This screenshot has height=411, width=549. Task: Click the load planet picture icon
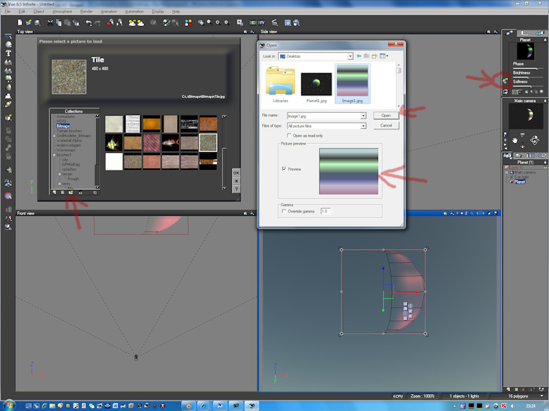[506, 81]
